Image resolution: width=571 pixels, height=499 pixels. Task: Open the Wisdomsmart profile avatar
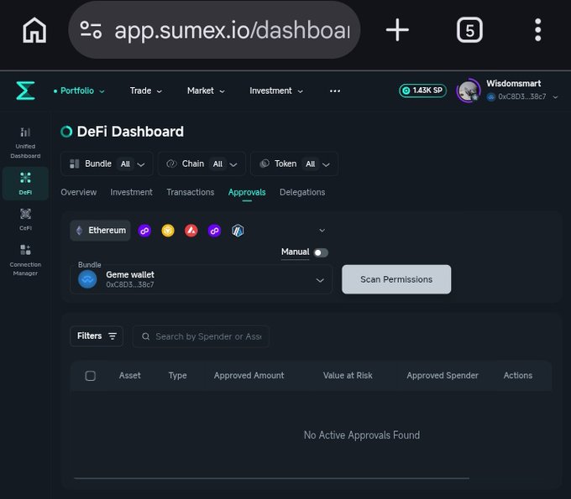469,91
